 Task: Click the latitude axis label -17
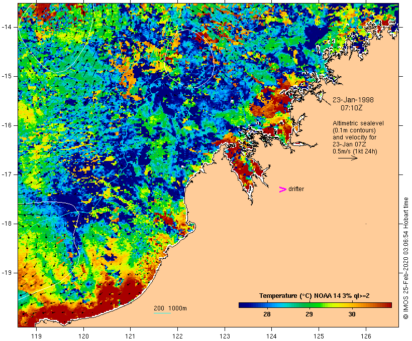pos(7,175)
